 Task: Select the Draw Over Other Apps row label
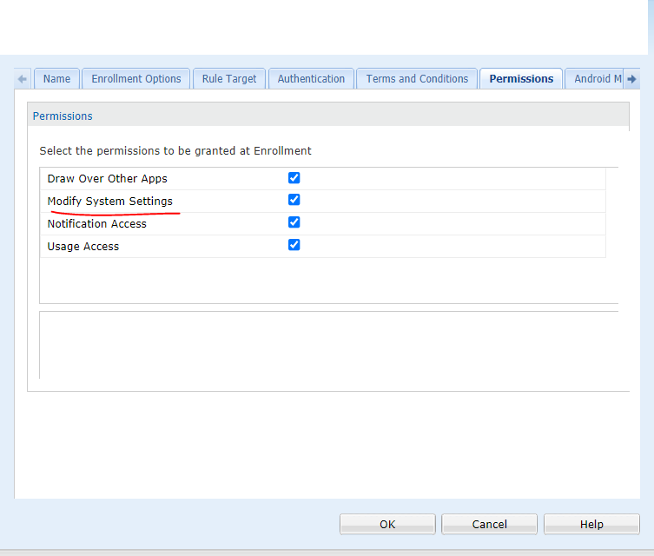click(x=107, y=179)
